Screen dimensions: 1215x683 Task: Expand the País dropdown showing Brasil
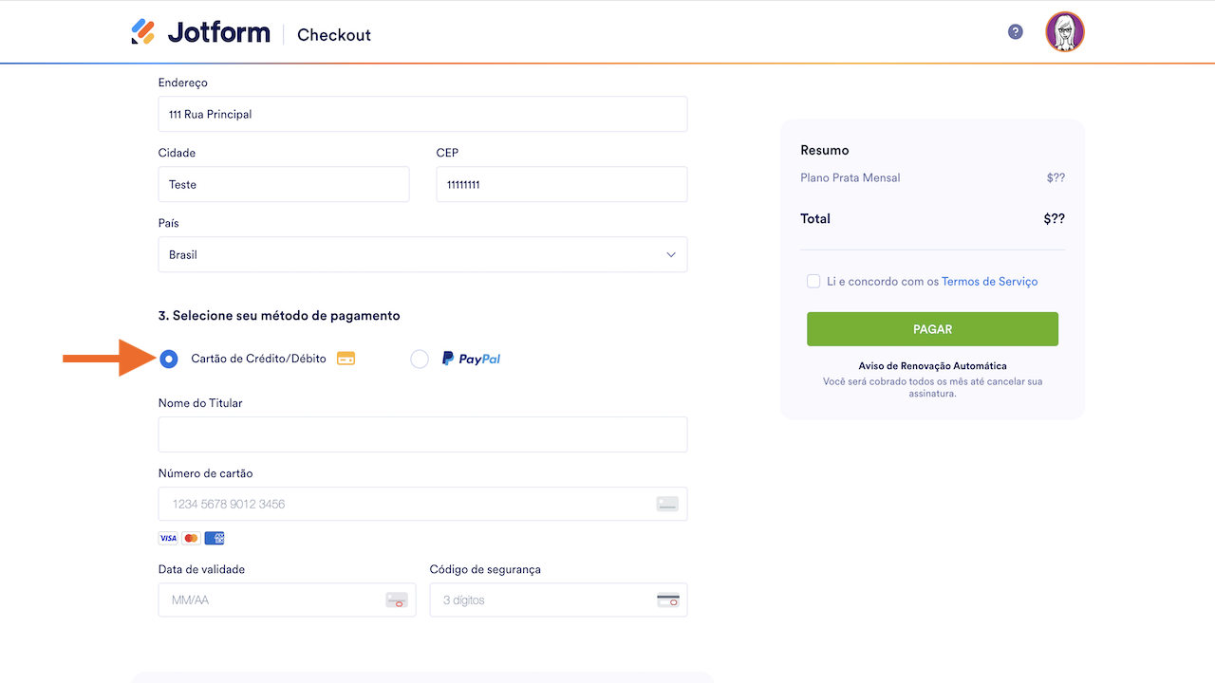(x=422, y=254)
